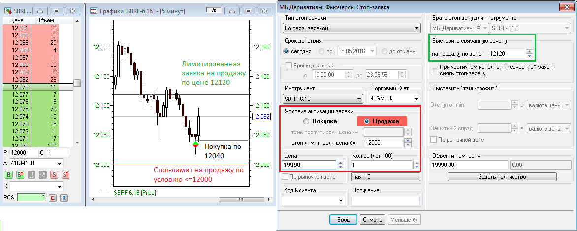Click the red S sell button
577x231 pixels.
(54, 174)
